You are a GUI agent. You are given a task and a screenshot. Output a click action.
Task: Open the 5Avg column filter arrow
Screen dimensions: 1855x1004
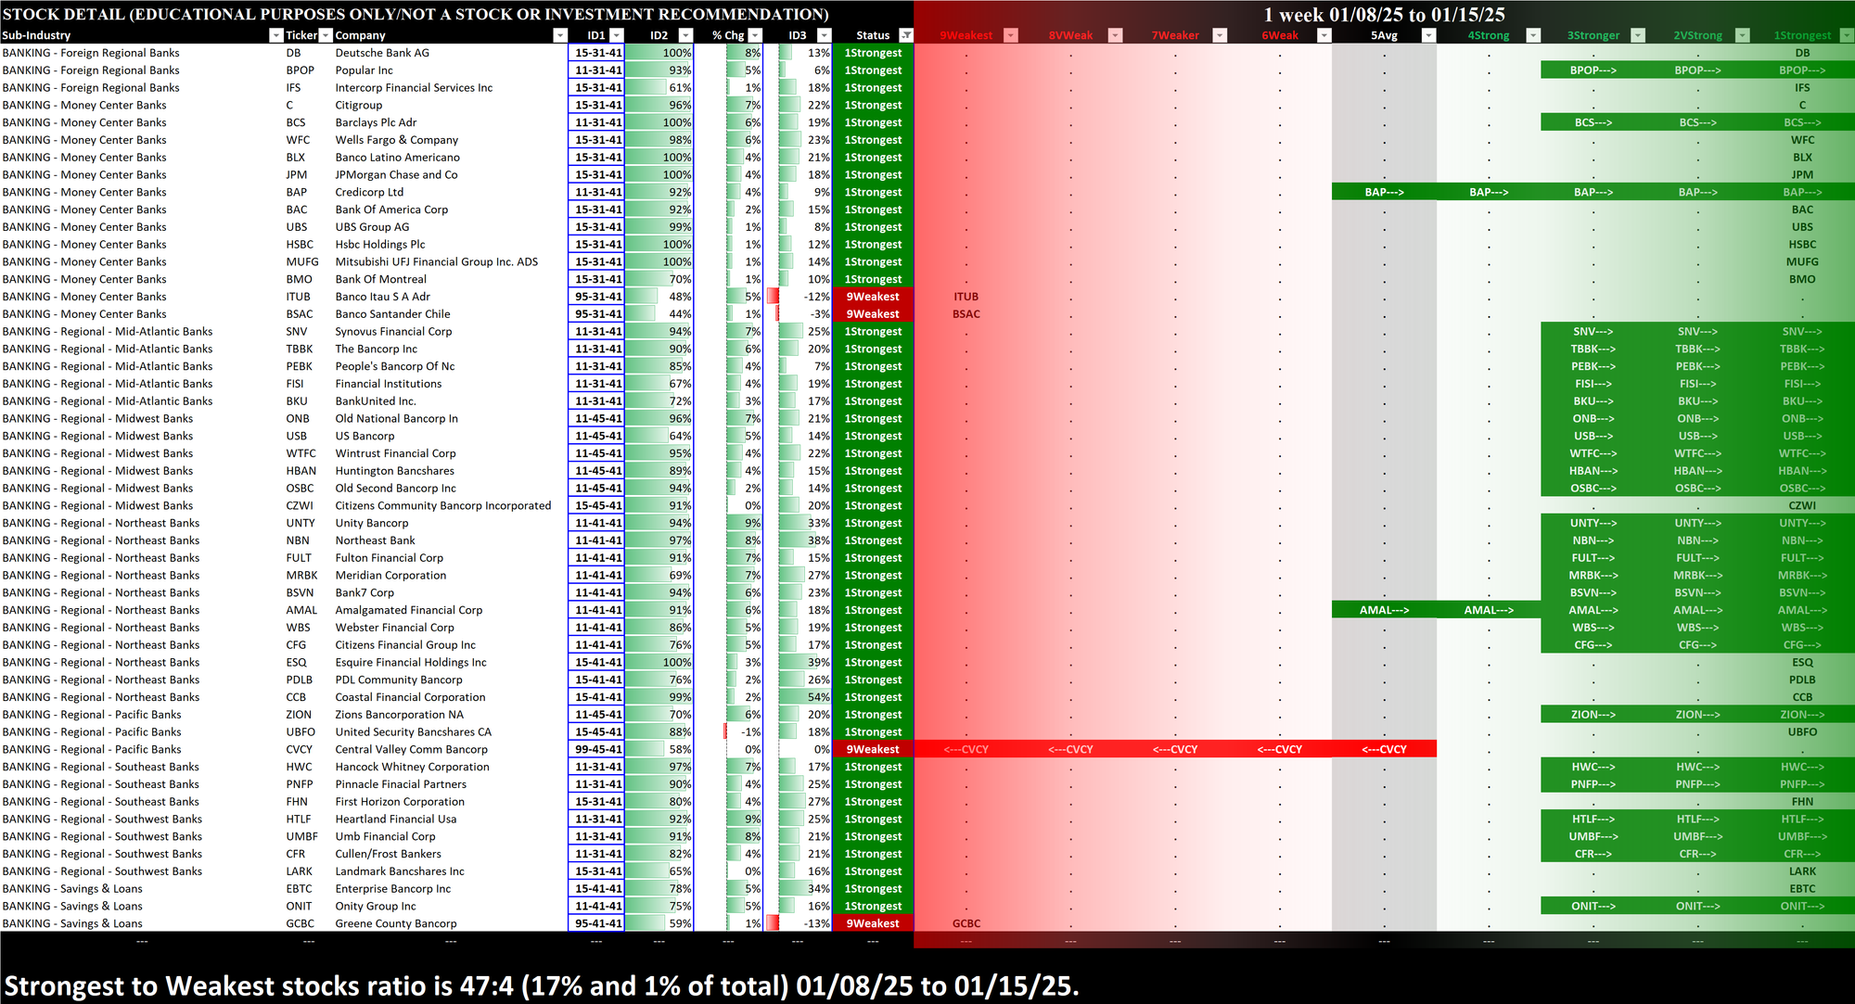pos(1428,35)
